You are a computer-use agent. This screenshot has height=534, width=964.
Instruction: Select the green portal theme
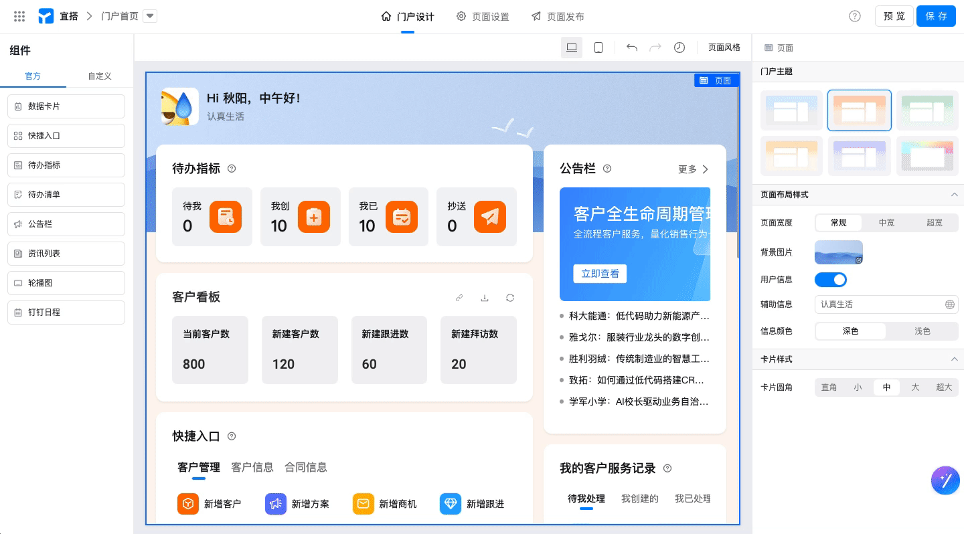click(927, 110)
